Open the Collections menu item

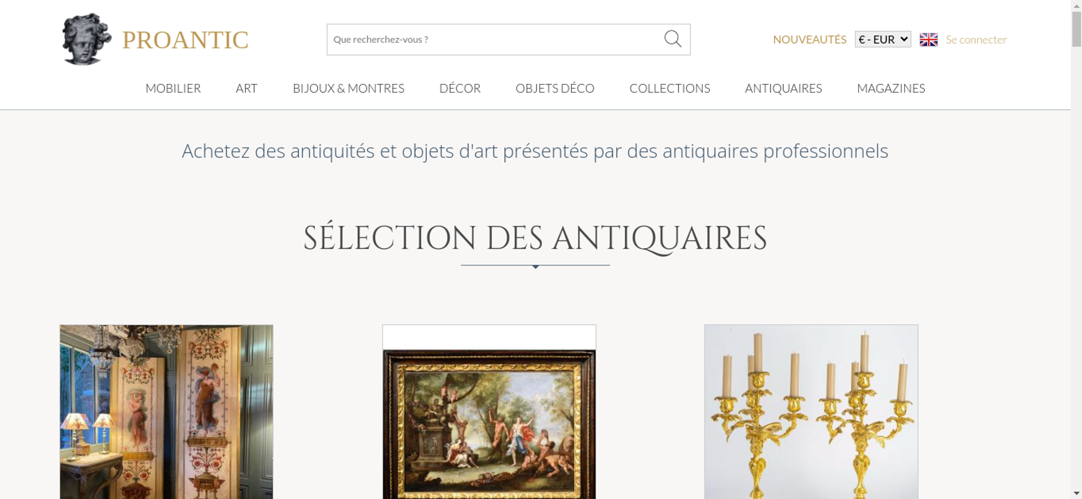click(x=670, y=88)
